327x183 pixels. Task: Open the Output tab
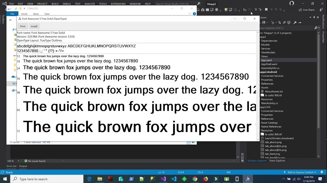23,166
